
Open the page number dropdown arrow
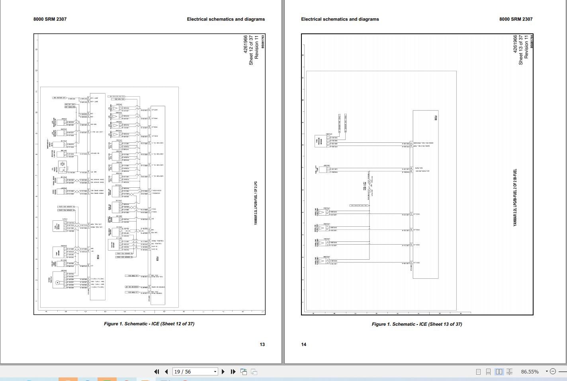point(215,372)
